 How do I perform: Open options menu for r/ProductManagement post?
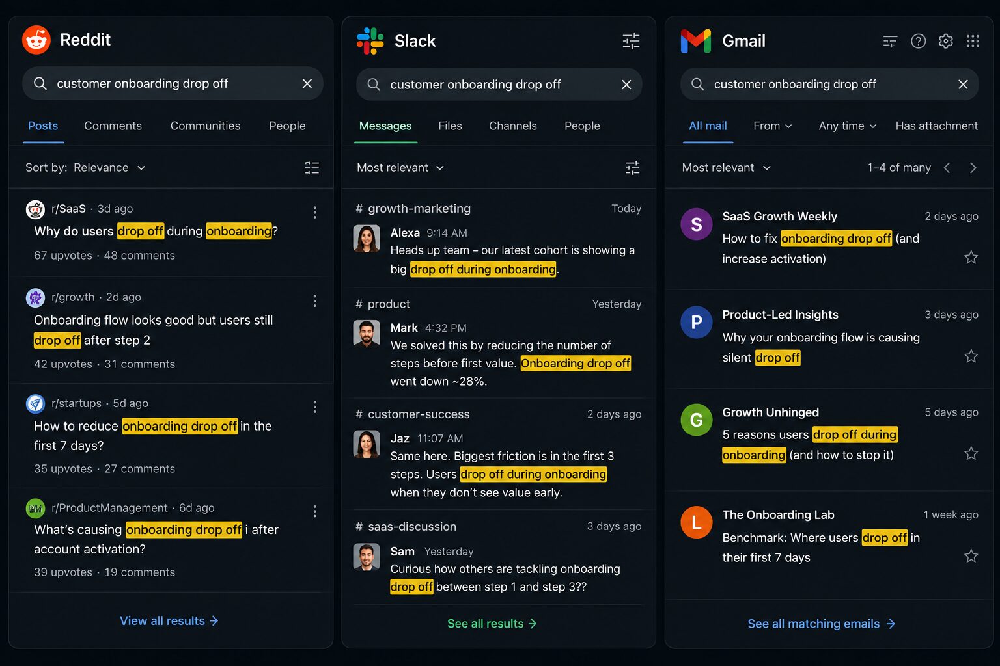(x=314, y=511)
